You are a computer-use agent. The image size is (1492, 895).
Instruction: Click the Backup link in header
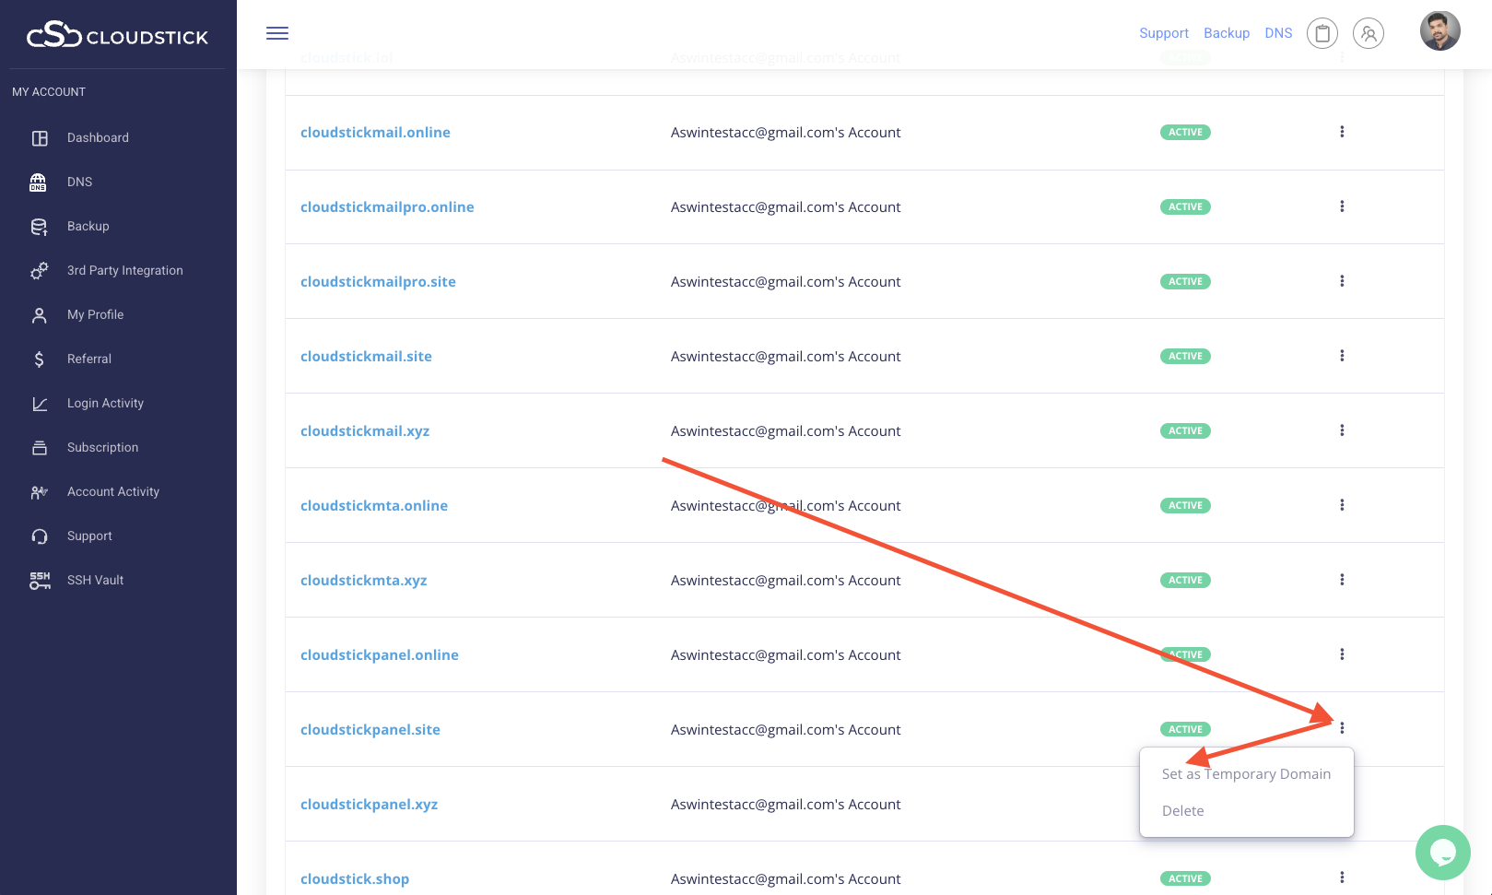coord(1227,33)
